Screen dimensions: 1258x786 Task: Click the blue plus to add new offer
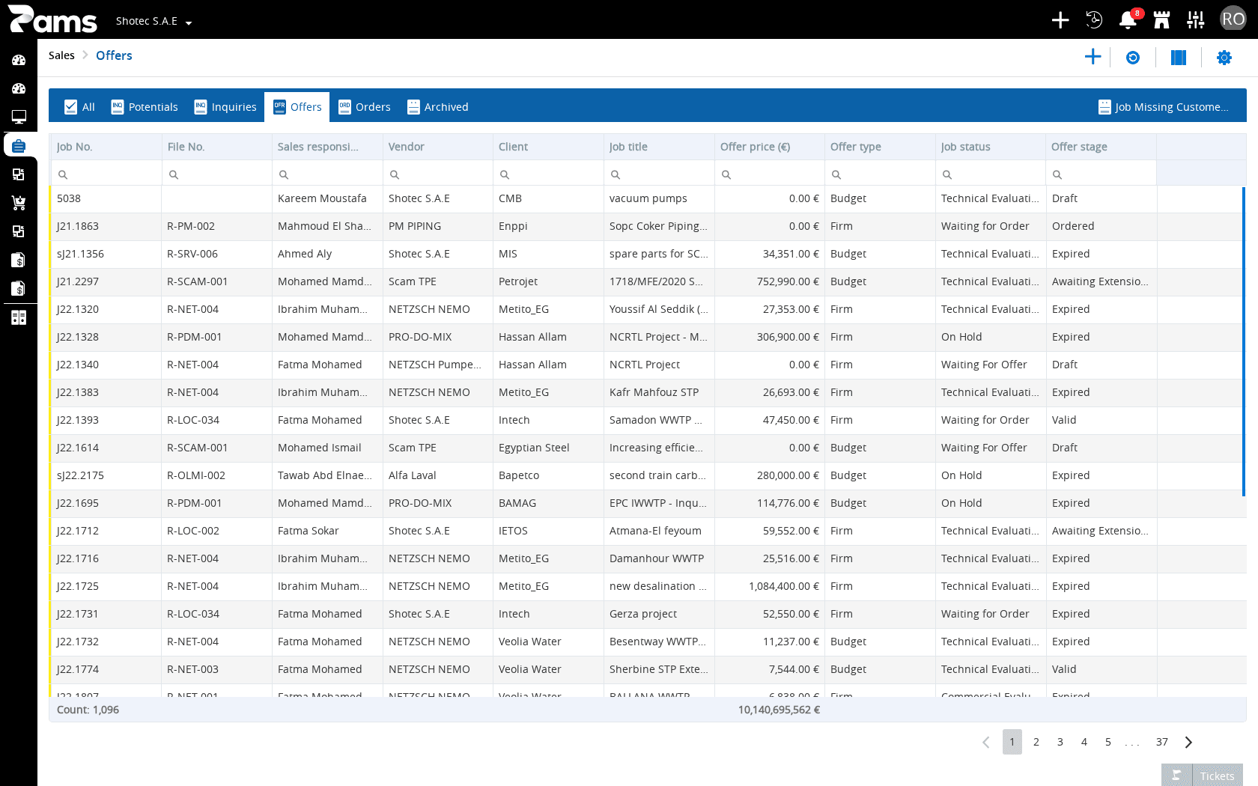point(1093,57)
